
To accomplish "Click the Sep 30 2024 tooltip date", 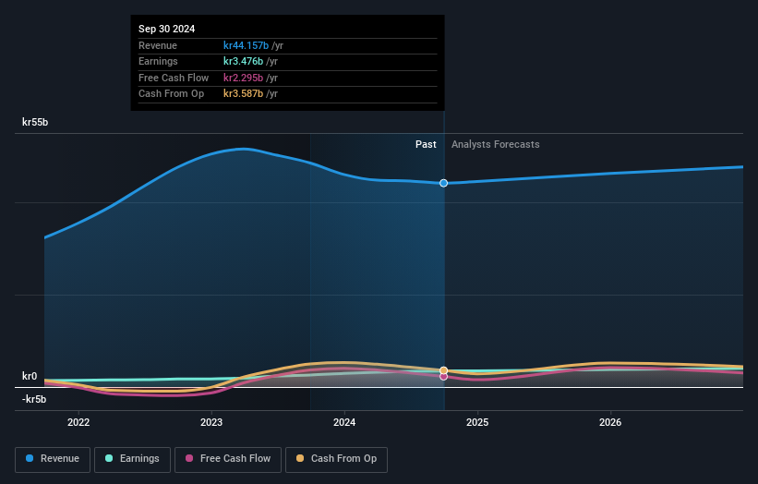I will [x=167, y=29].
